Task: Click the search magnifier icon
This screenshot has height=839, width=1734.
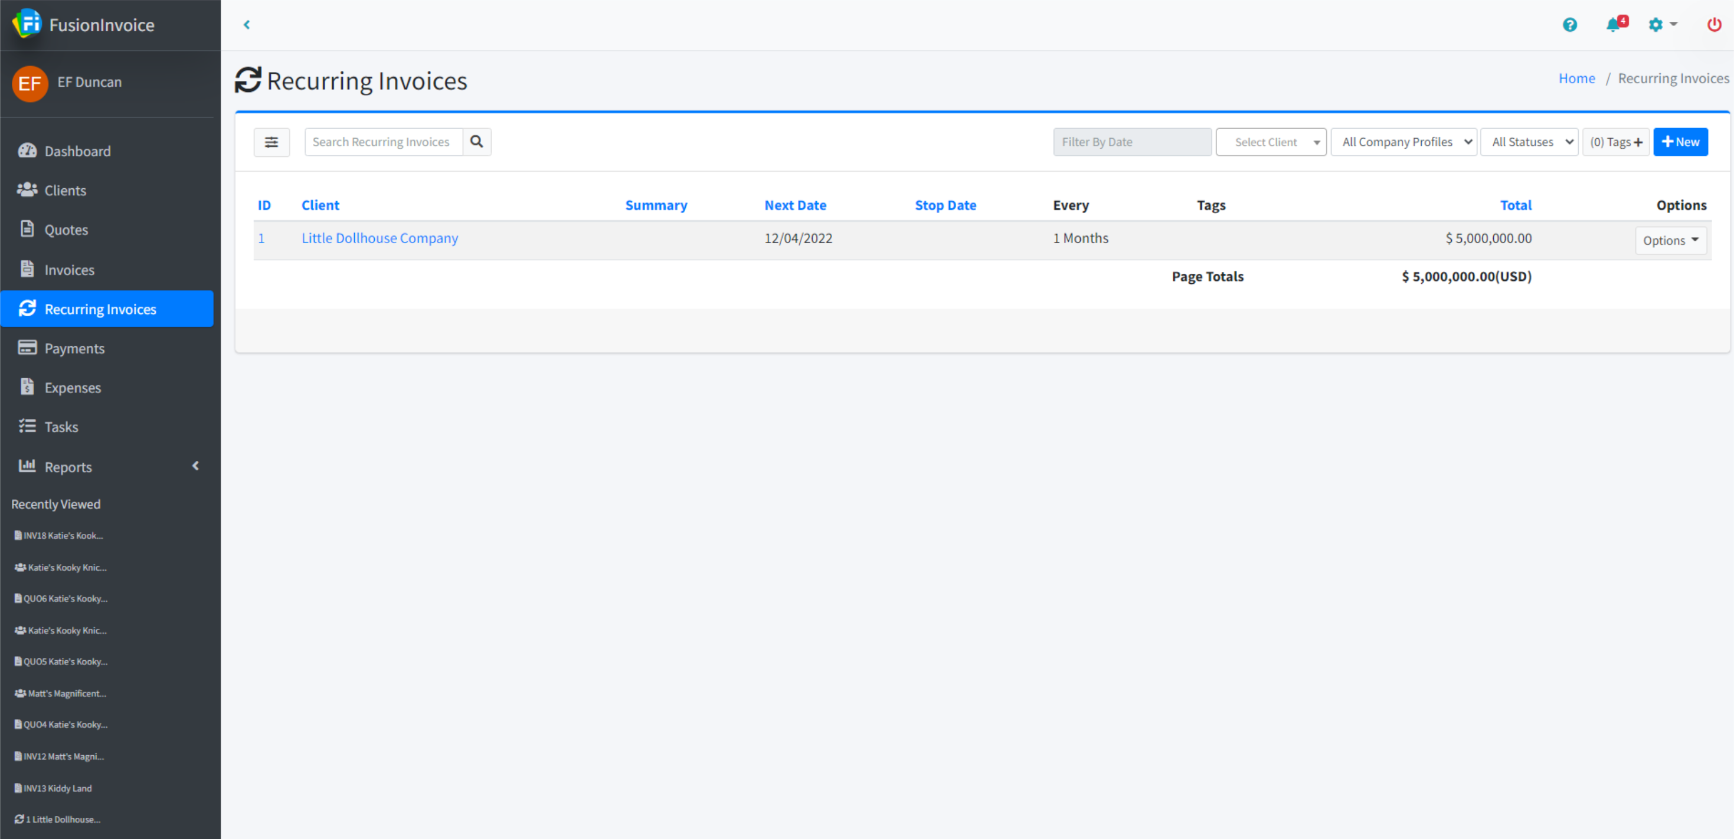Action: pos(476,142)
